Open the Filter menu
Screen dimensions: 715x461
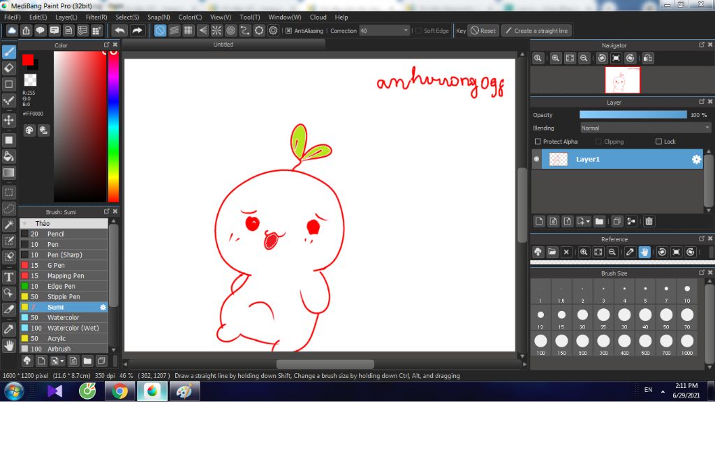(x=96, y=17)
